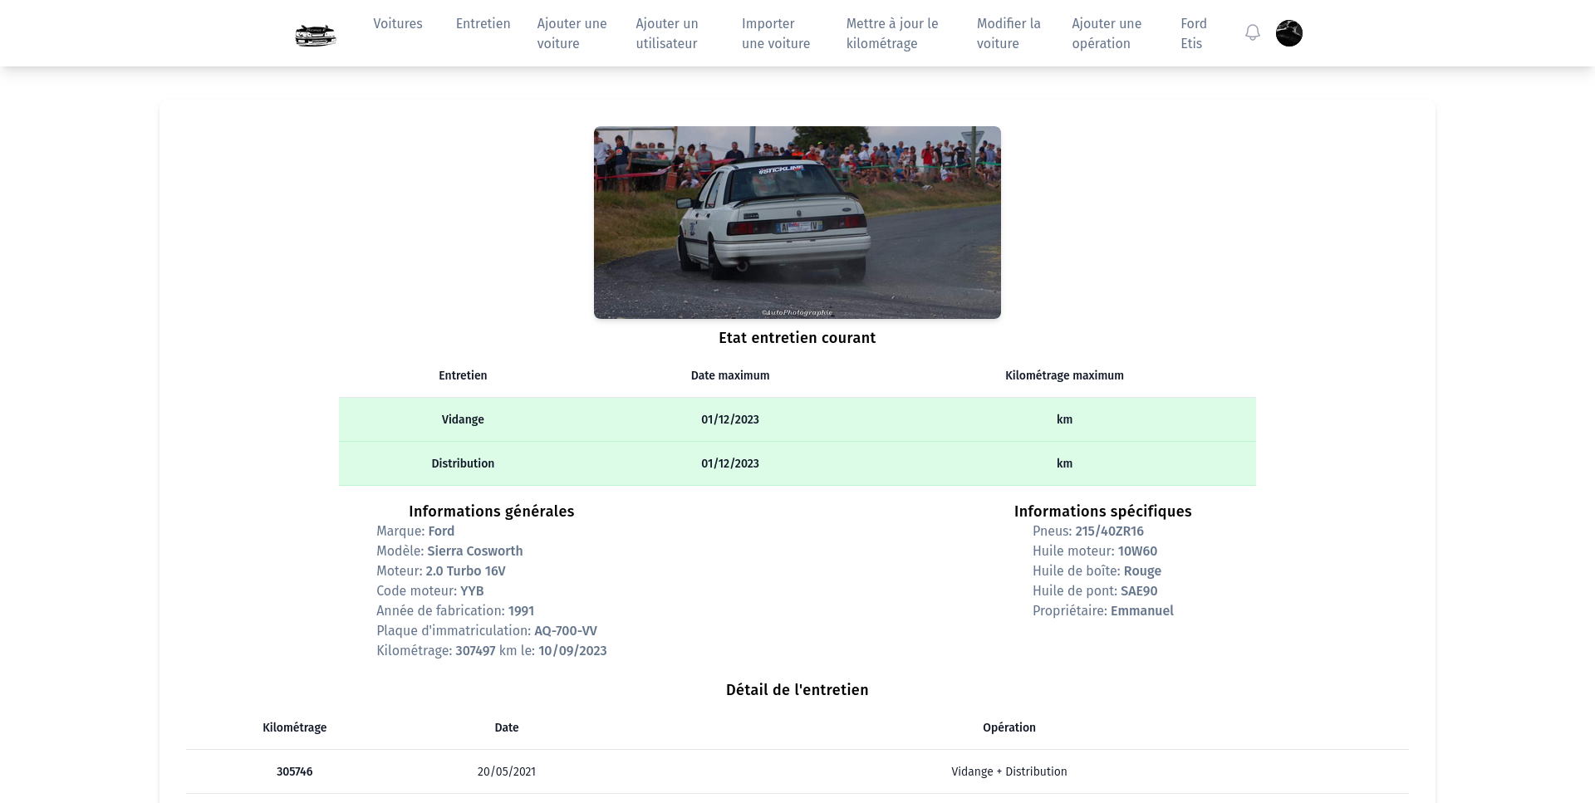Select Ajouter un utilisateur in navbar
Image resolution: width=1595 pixels, height=803 pixels.
667,33
